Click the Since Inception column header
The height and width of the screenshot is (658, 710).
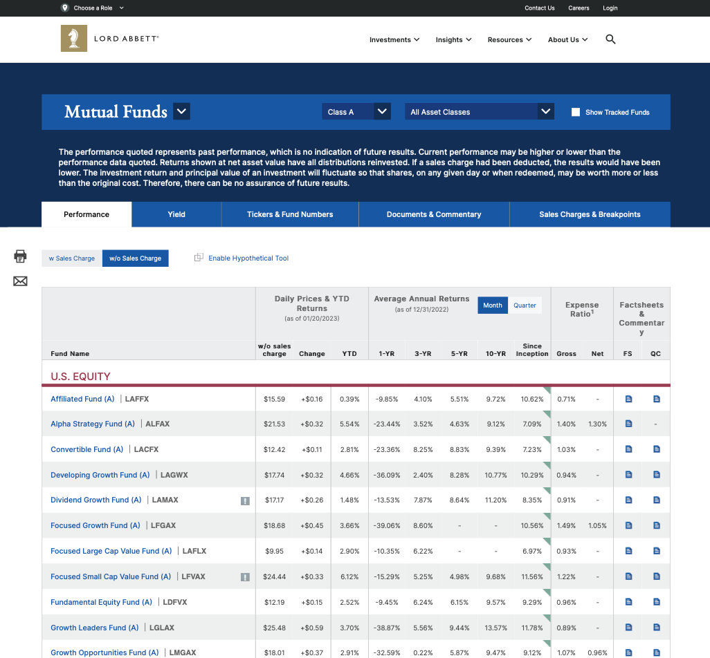click(x=532, y=350)
